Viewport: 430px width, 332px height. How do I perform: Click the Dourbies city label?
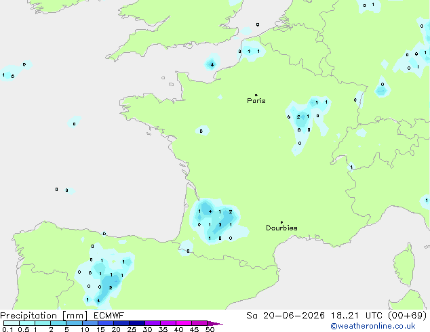coord(281,228)
